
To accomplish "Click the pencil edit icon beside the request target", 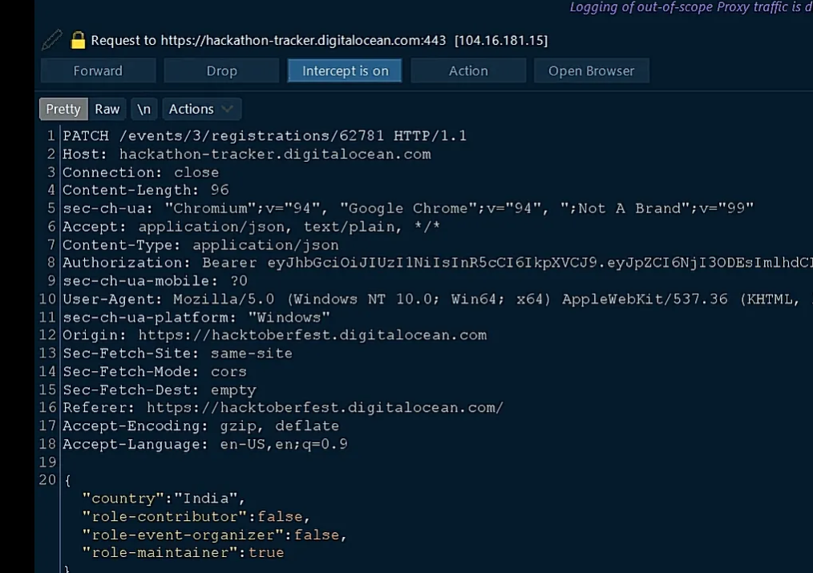I will [52, 40].
